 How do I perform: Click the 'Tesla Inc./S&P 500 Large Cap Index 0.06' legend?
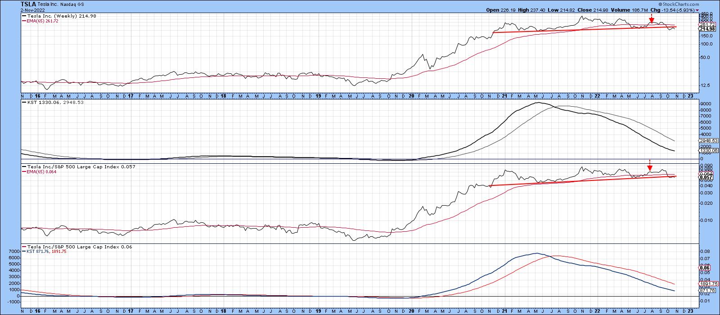pos(77,247)
